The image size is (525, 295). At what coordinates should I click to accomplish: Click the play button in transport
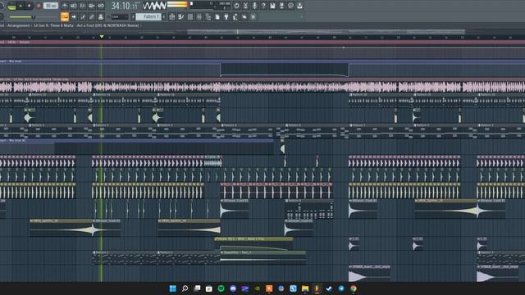(x=21, y=6)
